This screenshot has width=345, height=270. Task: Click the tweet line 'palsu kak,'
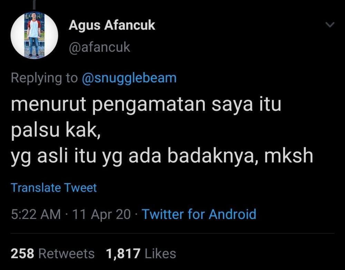click(x=56, y=131)
